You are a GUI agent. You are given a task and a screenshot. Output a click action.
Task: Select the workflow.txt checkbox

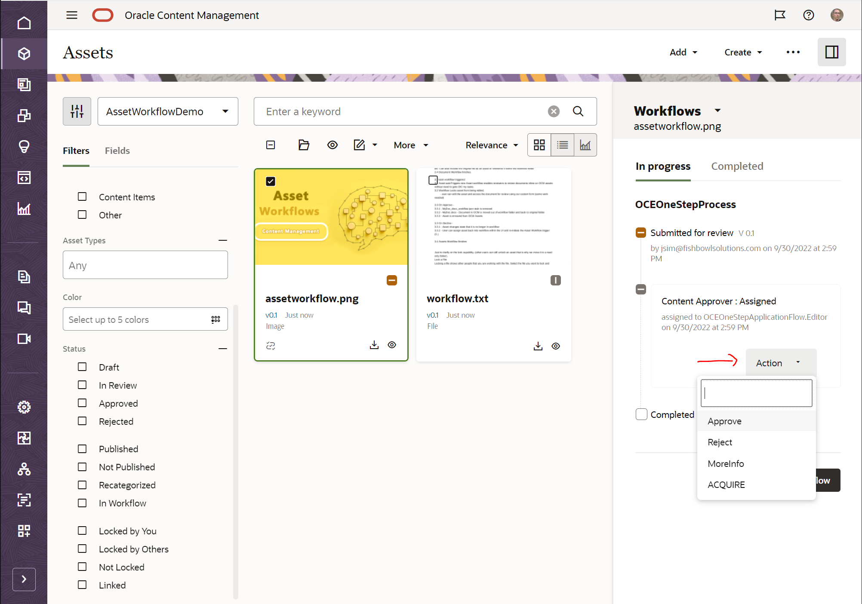pyautogui.click(x=433, y=180)
